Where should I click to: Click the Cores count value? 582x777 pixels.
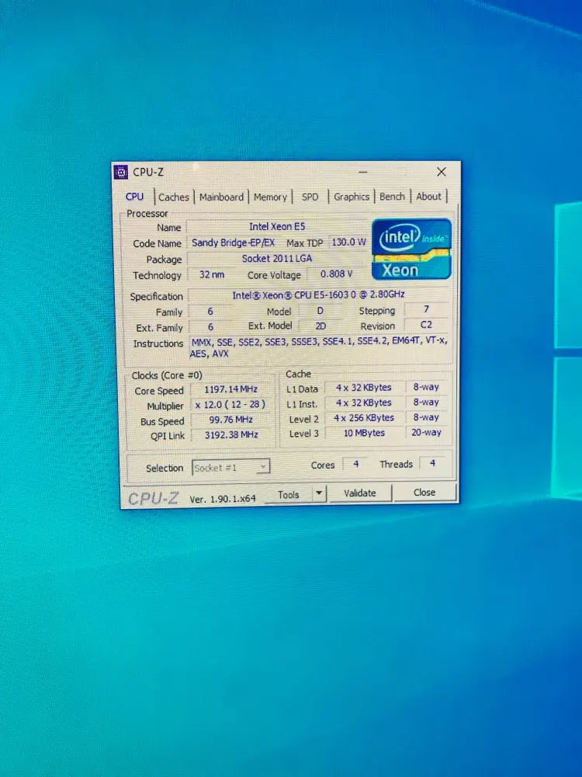[x=356, y=465]
